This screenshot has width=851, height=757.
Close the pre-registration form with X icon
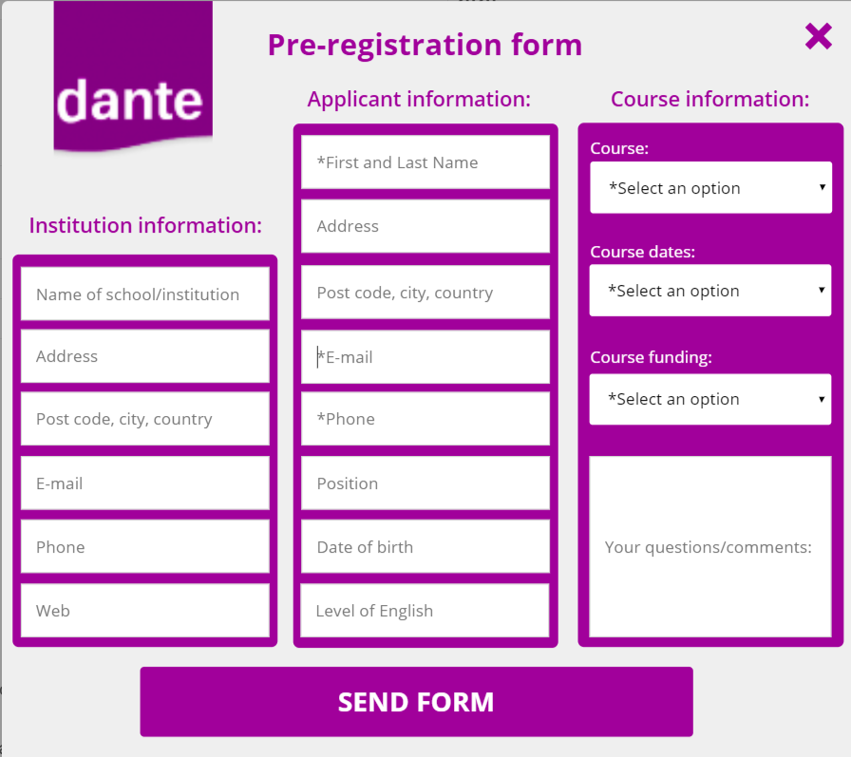pos(819,36)
